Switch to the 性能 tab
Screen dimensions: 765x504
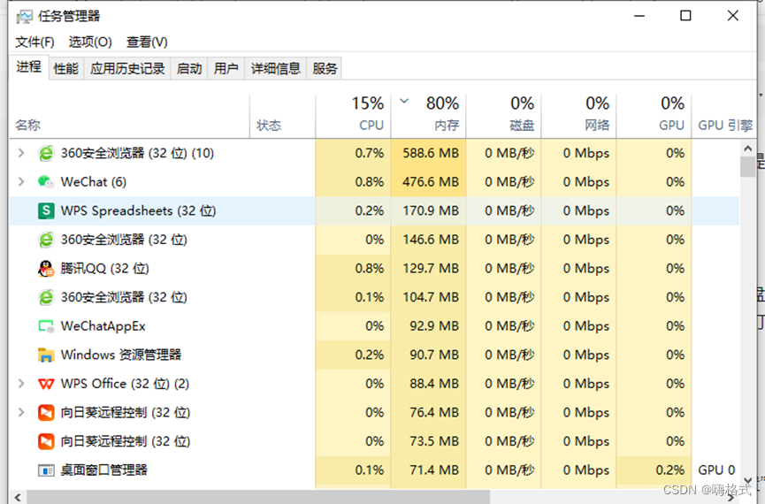tap(65, 68)
